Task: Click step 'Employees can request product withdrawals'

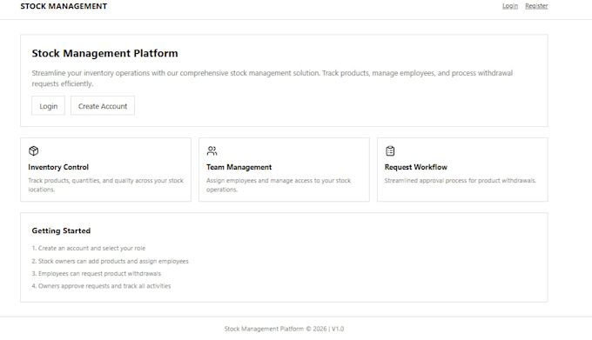Action: (x=97, y=273)
